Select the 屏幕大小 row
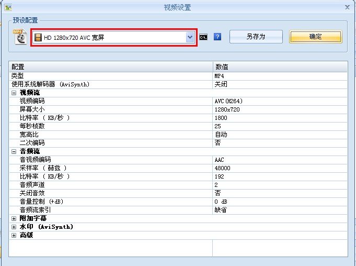This screenshot has width=356, height=266. click(x=178, y=109)
